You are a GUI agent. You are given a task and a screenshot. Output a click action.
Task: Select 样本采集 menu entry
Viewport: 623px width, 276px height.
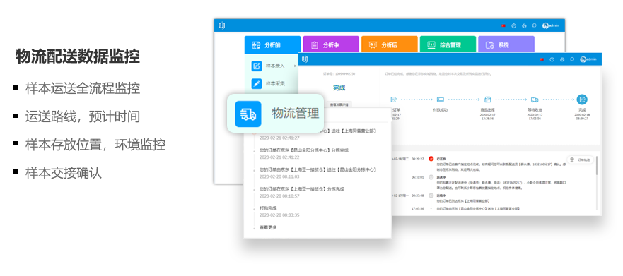tap(275, 84)
